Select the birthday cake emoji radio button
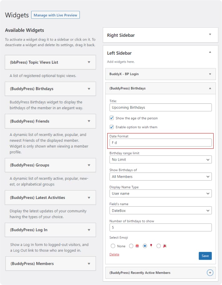 131,246
